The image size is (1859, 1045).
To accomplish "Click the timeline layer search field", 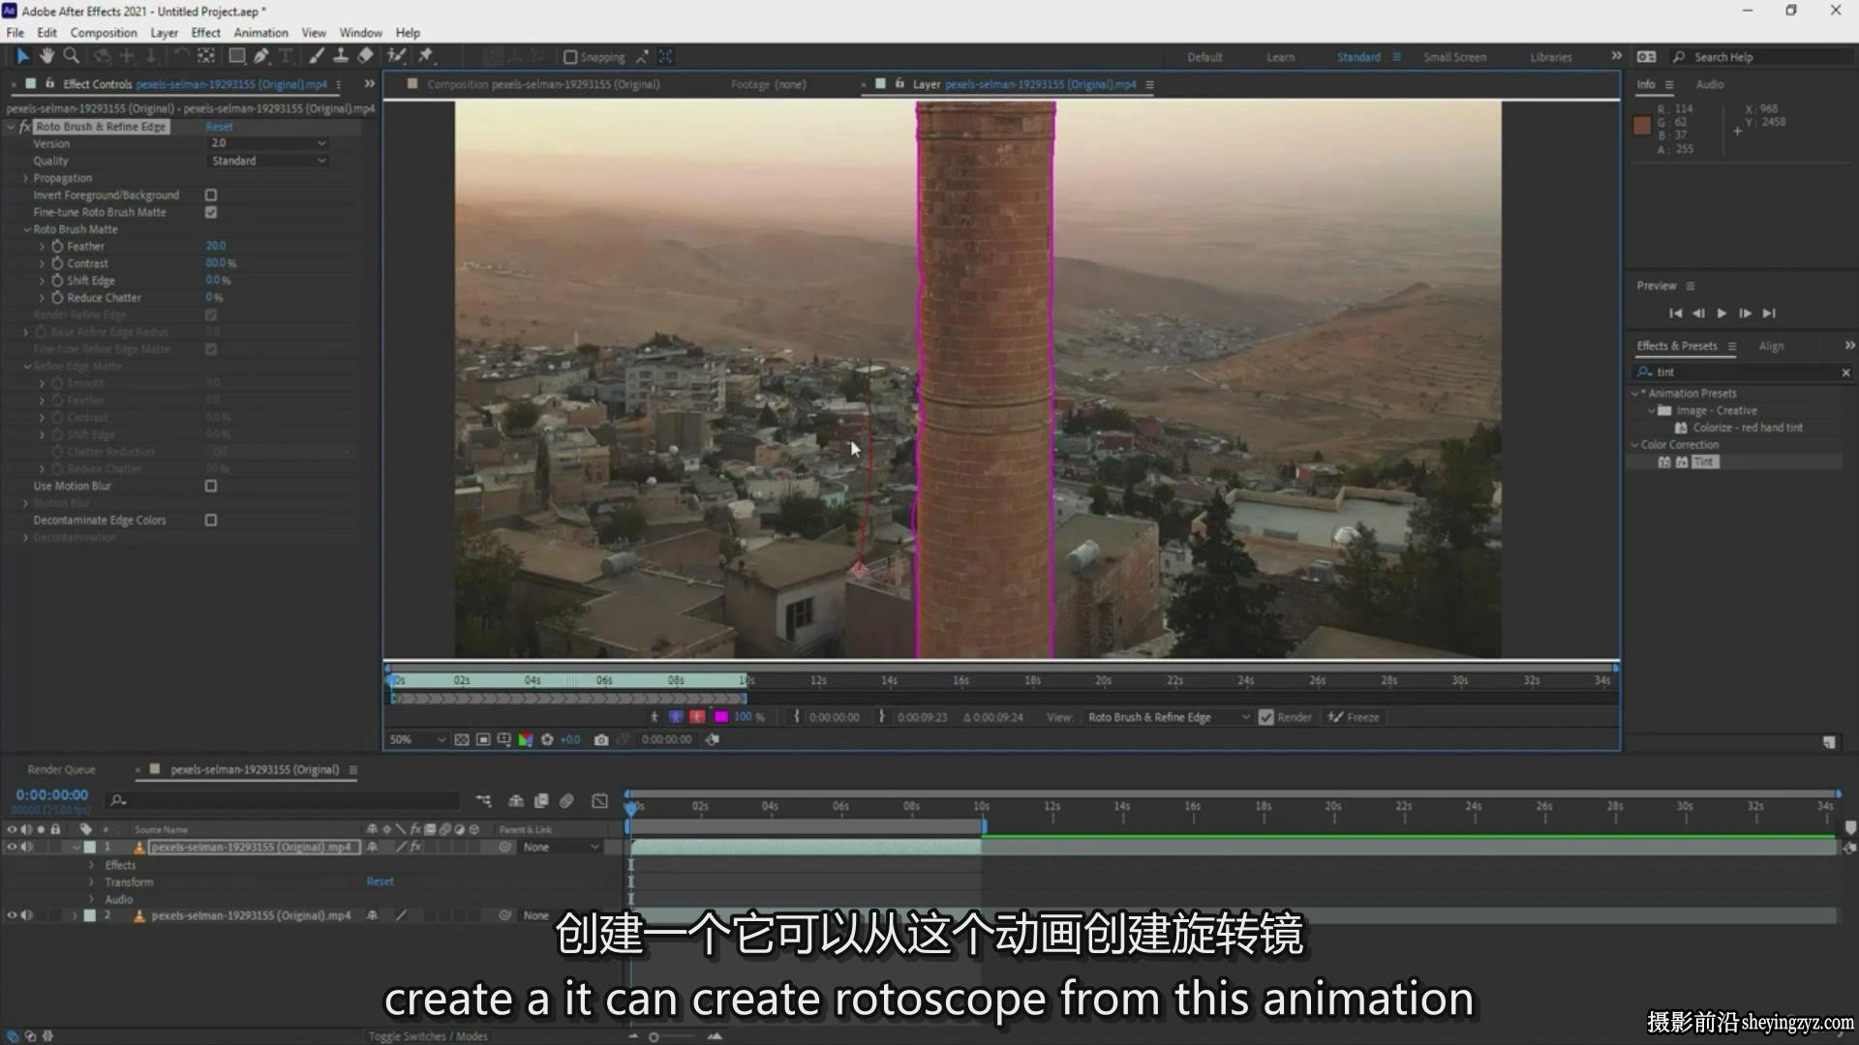I will pos(284,801).
